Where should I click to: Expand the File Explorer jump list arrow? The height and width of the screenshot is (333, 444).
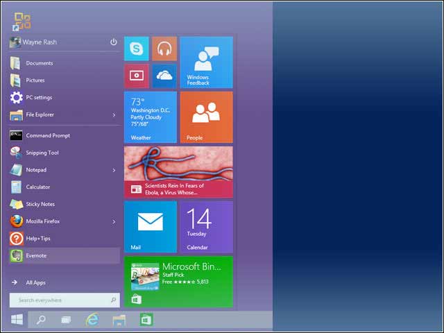(114, 114)
